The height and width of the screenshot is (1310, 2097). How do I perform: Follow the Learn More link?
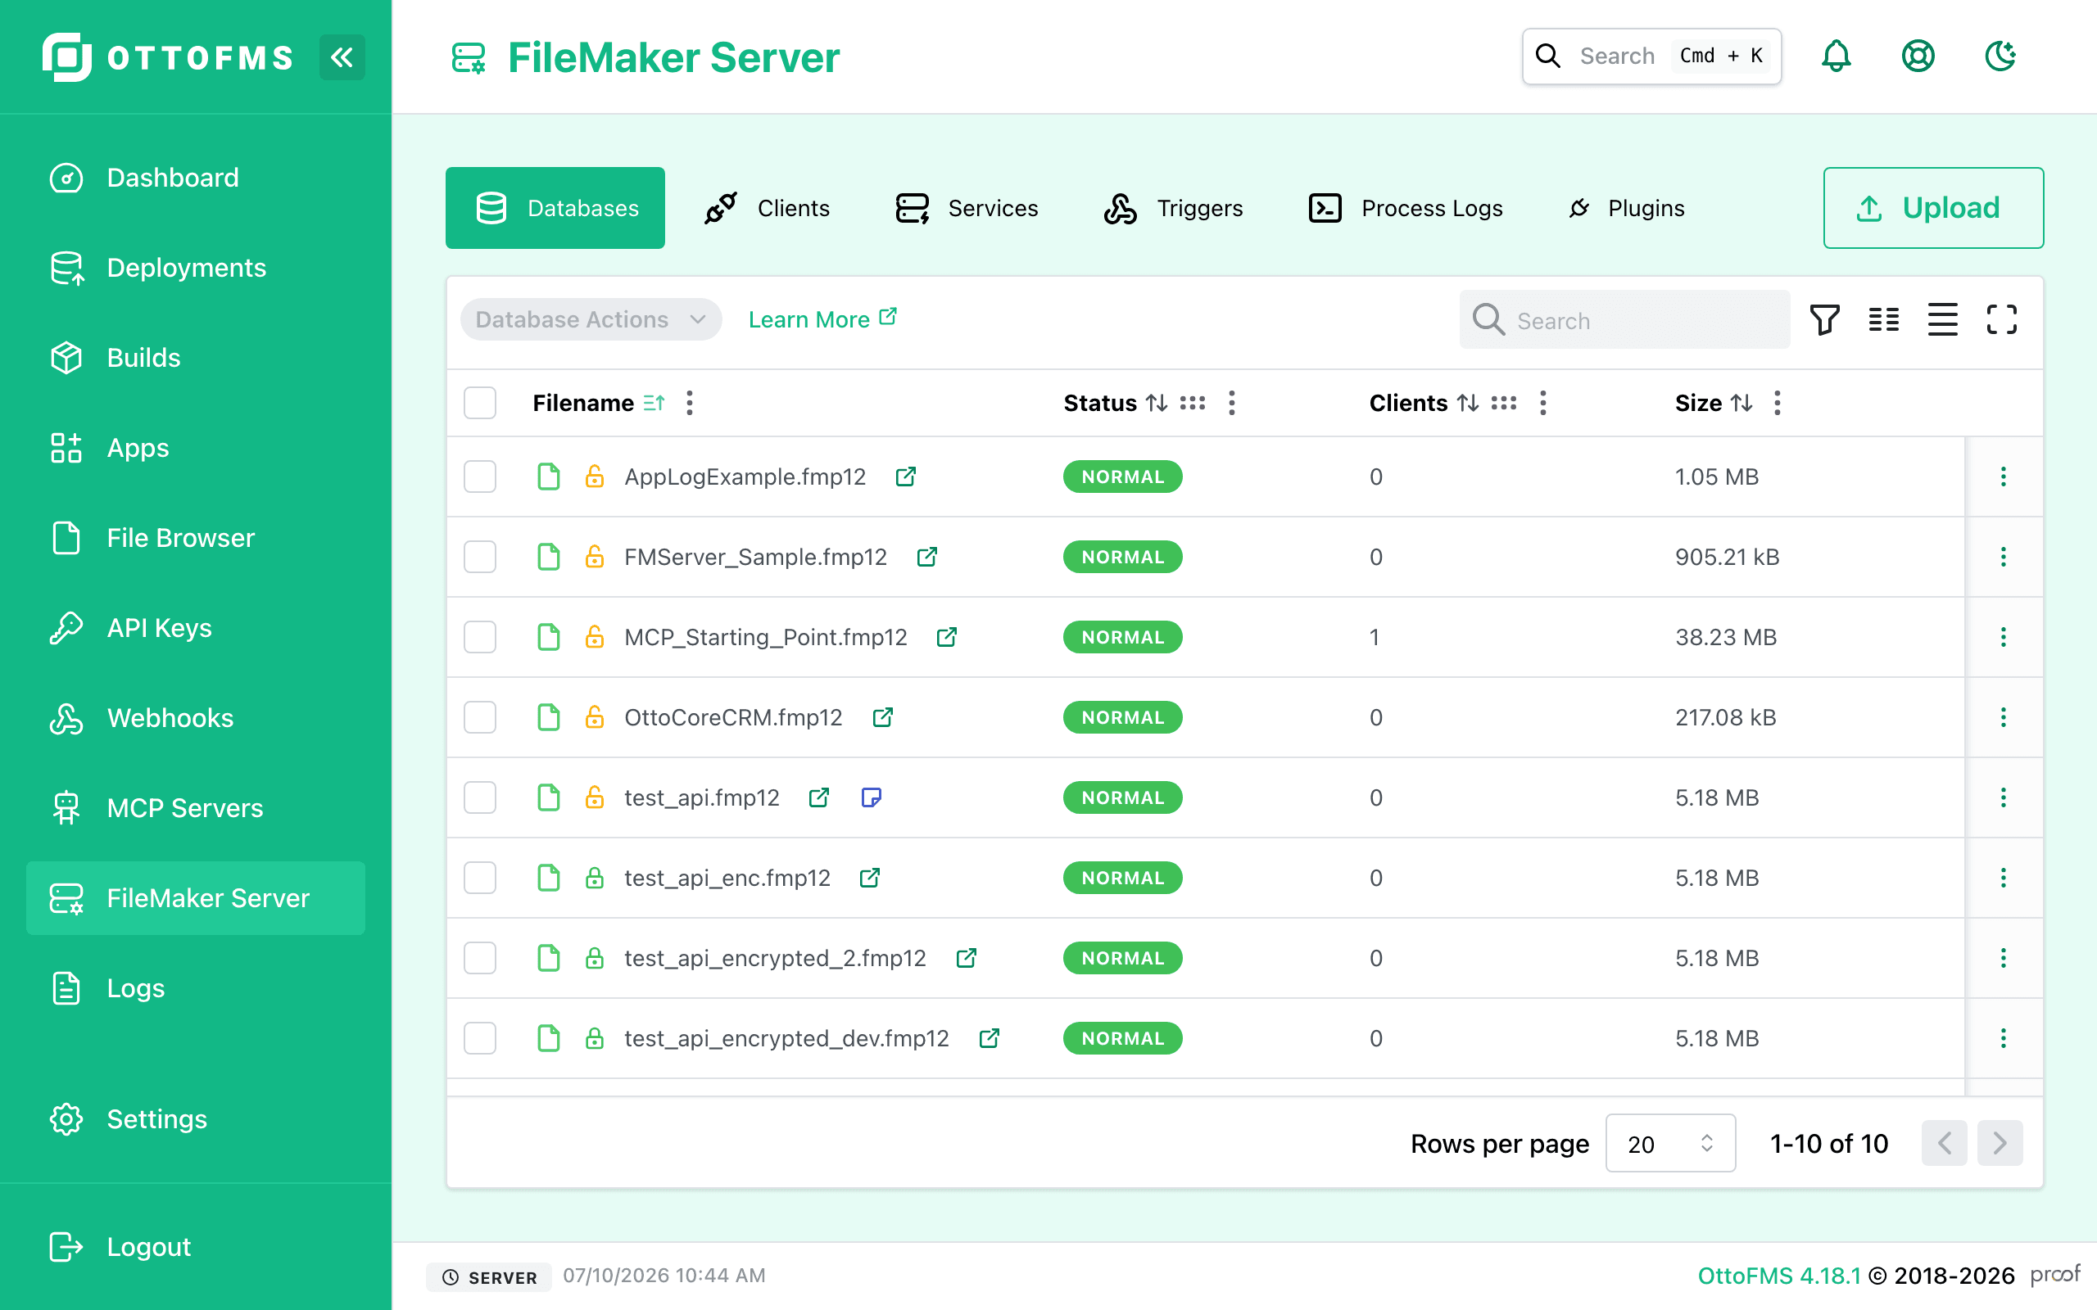tap(822, 318)
